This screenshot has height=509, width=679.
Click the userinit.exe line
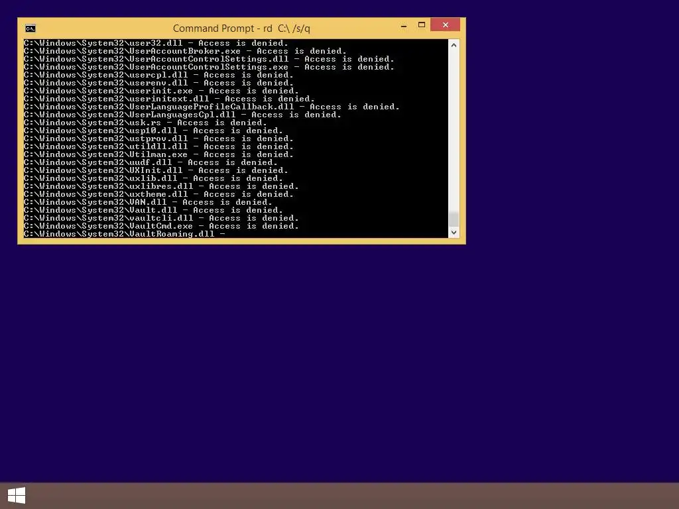tap(161, 91)
